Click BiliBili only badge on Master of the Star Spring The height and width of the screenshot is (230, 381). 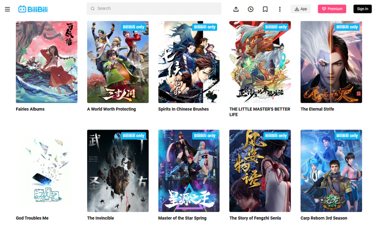[205, 136]
